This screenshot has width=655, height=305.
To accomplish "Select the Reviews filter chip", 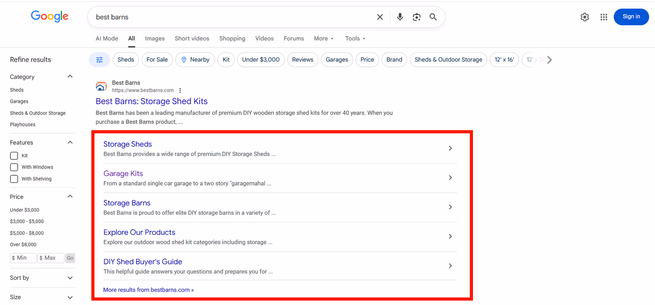I will coord(303,60).
